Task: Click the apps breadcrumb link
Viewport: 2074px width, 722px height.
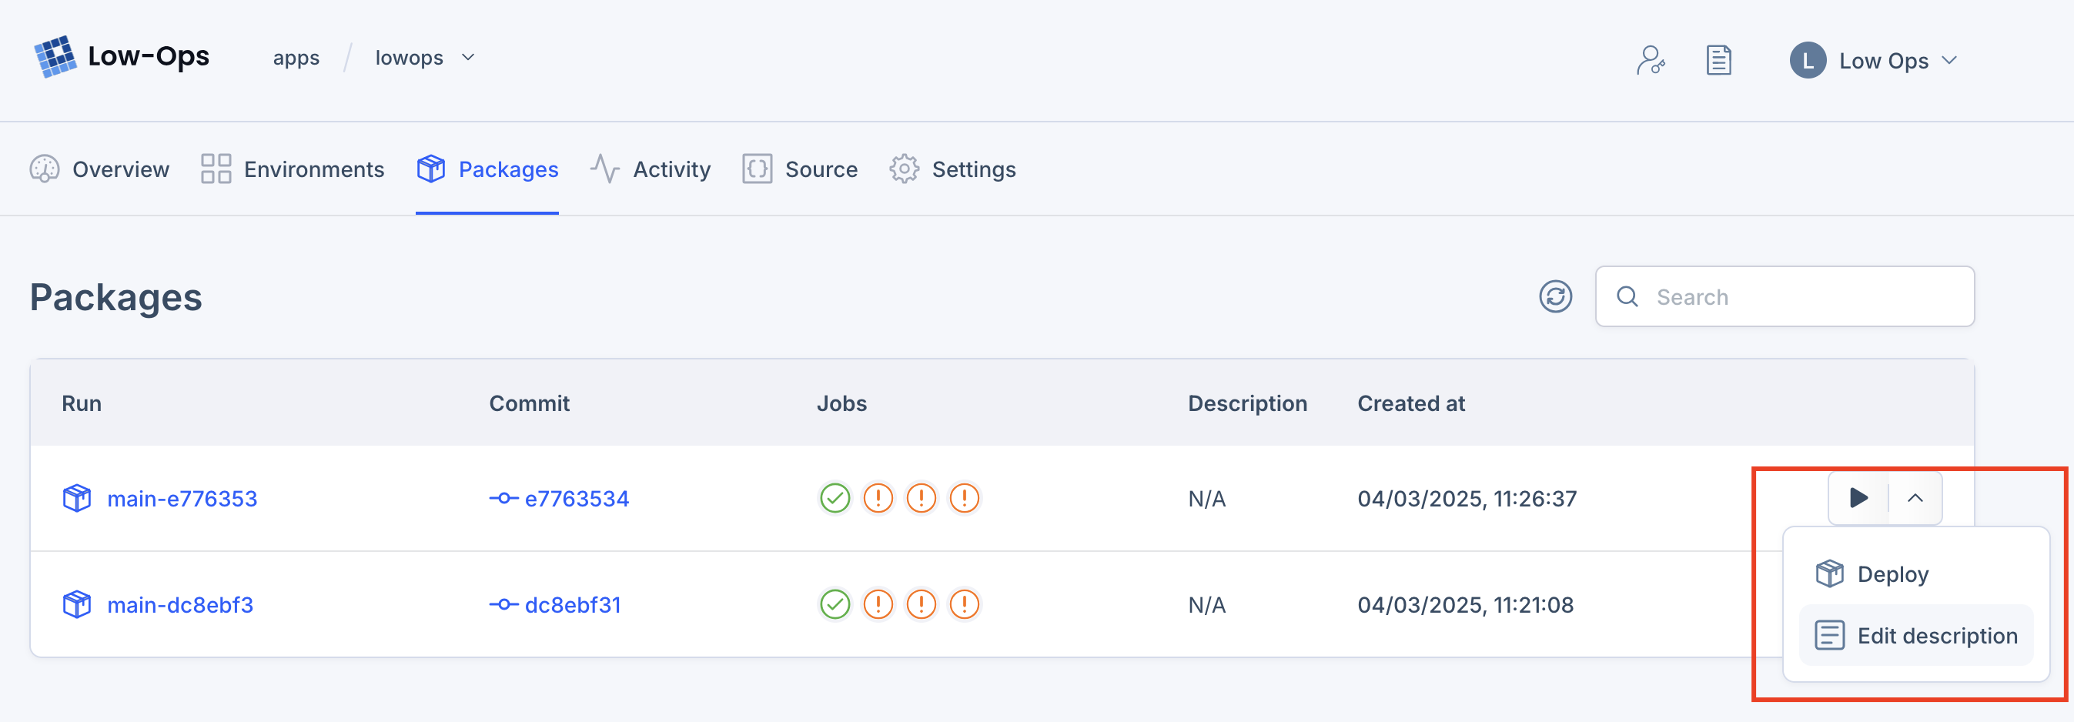Action: click(x=296, y=58)
